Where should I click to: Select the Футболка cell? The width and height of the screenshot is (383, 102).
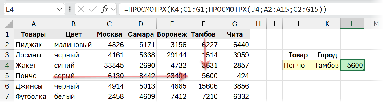click(x=33, y=97)
